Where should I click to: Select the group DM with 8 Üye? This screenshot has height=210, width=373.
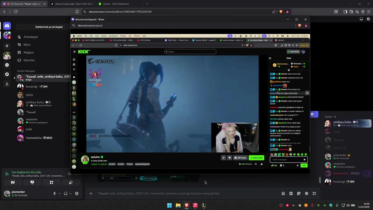point(43,78)
